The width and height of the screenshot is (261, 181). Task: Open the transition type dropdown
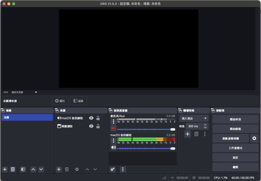coord(194,118)
